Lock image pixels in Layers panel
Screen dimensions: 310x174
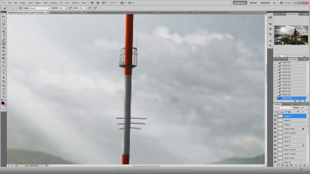pos(283,112)
